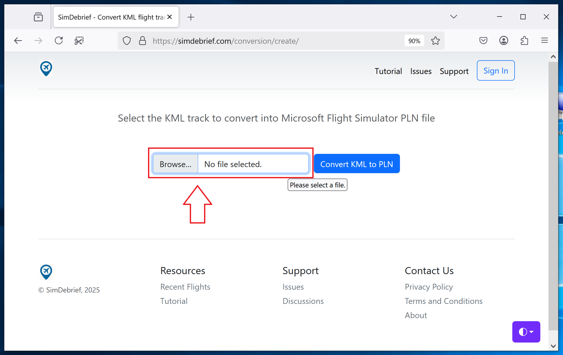
Task: Open the Terms and Conditions link
Action: [x=444, y=301]
